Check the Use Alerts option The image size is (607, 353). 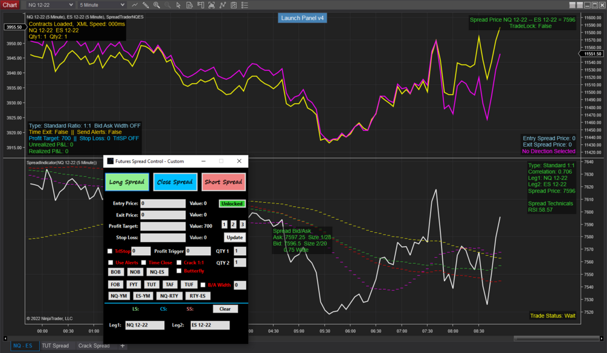[110, 262]
